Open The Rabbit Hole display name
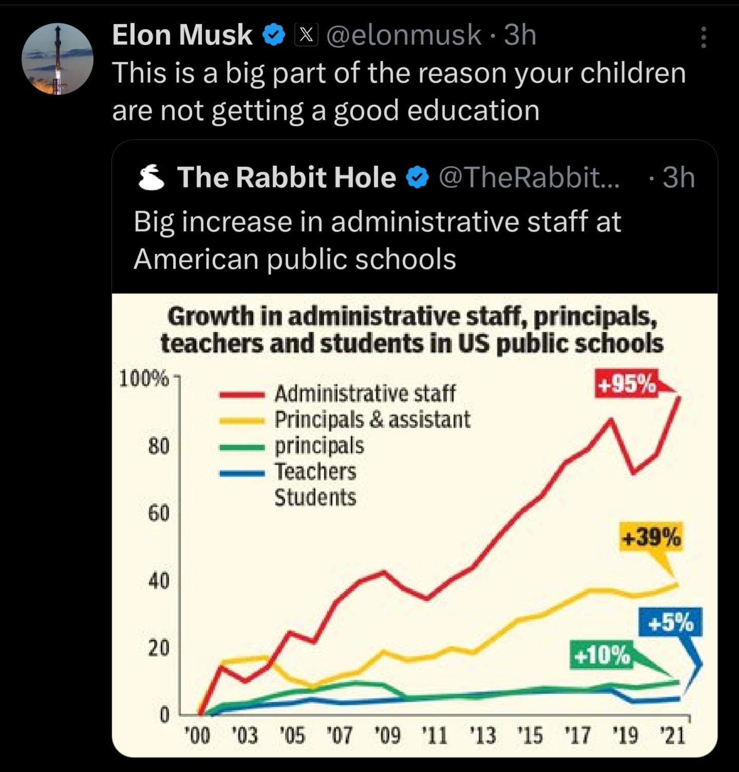Screen dimensions: 739x772 click(x=287, y=178)
